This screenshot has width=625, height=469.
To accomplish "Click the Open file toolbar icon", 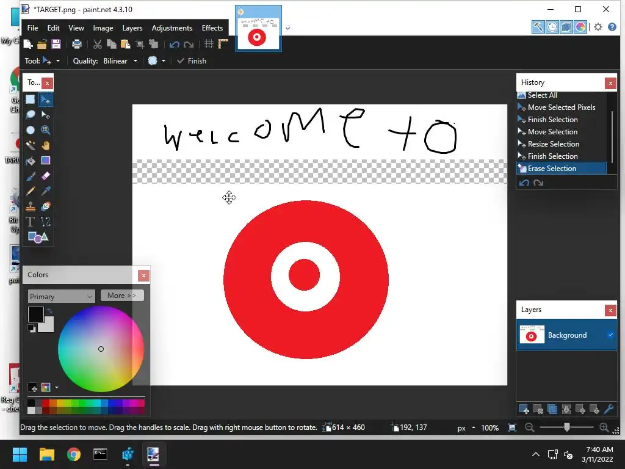I will tap(42, 44).
